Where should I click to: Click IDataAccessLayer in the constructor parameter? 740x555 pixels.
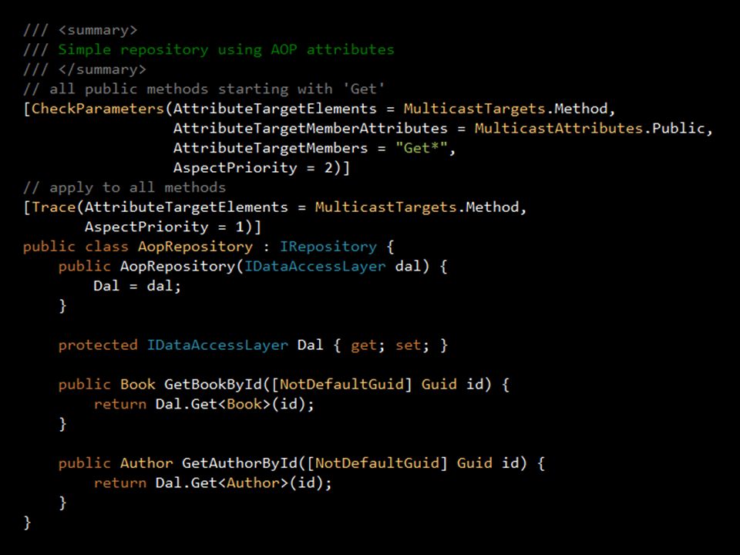314,266
